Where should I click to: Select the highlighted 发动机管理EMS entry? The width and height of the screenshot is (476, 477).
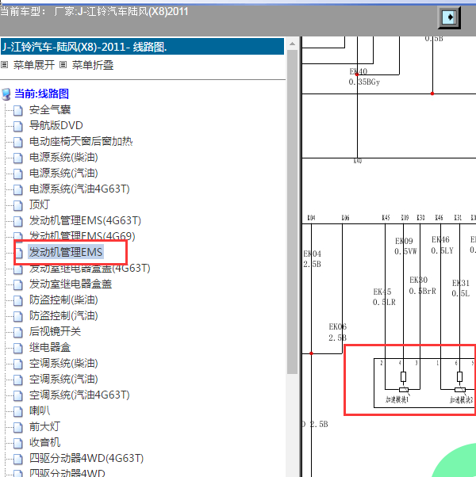pos(66,252)
